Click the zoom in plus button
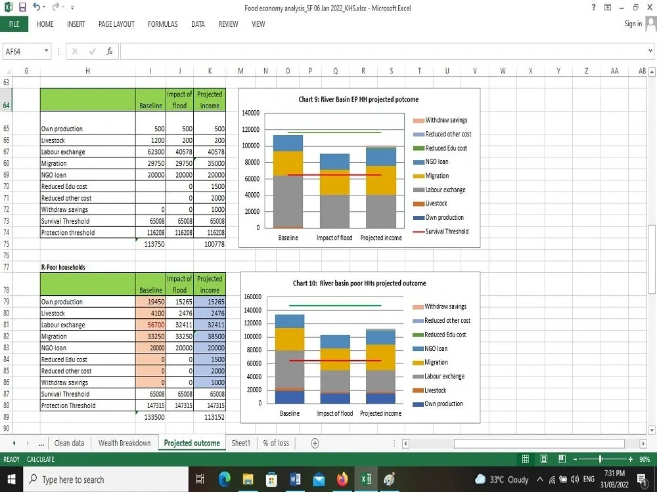The height and width of the screenshot is (492, 657). (x=631, y=459)
